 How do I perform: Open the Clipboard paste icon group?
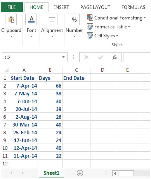11,19
